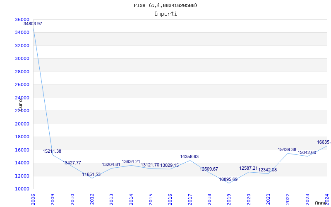331x207 pixels.
Task: Select data label 13634.21
Action: pyautogui.click(x=131, y=161)
